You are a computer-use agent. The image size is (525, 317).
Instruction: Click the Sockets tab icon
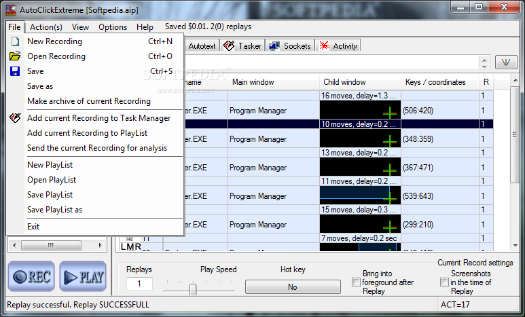coord(274,46)
